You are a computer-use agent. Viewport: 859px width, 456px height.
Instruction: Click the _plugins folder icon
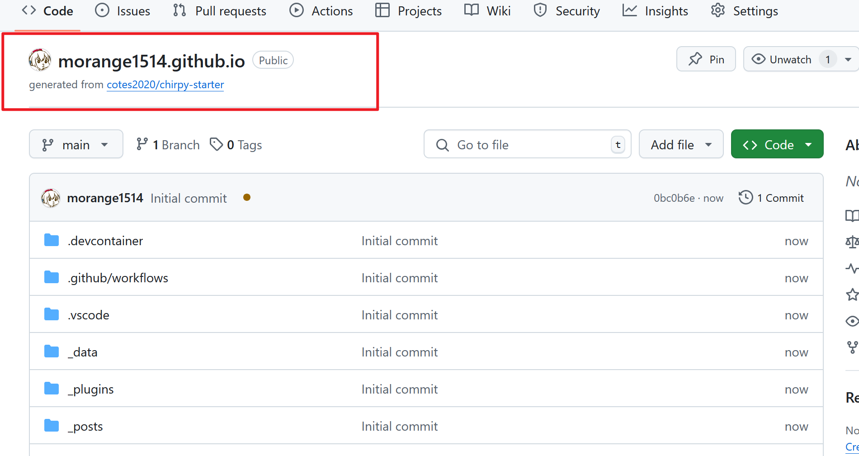52,389
